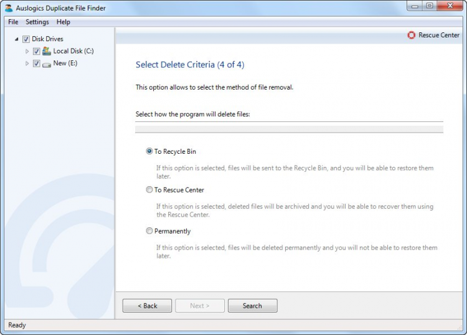Click the Local Disk (C:) drive icon

point(47,51)
